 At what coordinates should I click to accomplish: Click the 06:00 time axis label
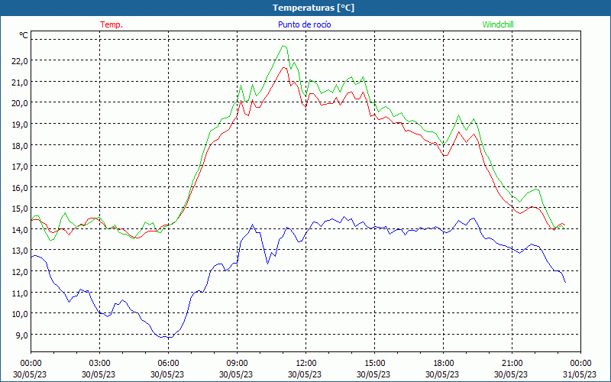point(168,364)
